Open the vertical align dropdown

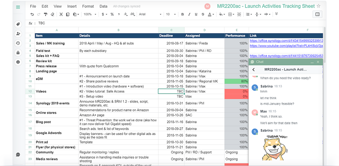click(258, 14)
